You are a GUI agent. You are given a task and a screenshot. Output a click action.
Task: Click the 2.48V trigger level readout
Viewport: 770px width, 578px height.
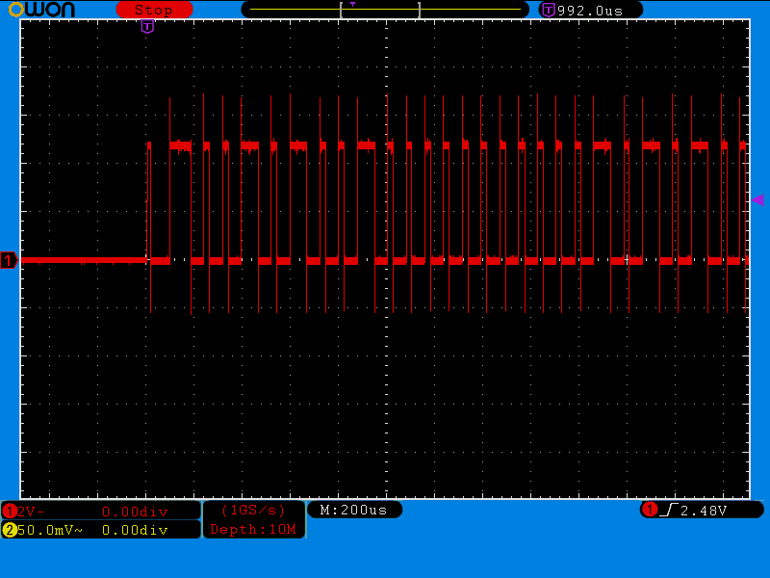705,510
